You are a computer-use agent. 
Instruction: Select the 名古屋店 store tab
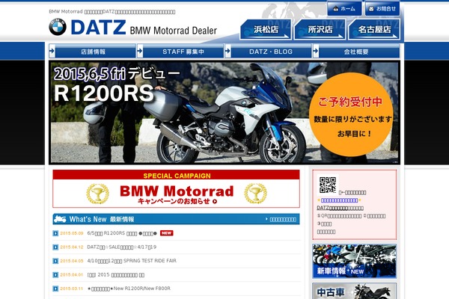click(x=374, y=29)
